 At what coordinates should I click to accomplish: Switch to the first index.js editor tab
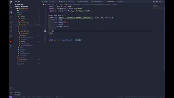pos(49,2)
